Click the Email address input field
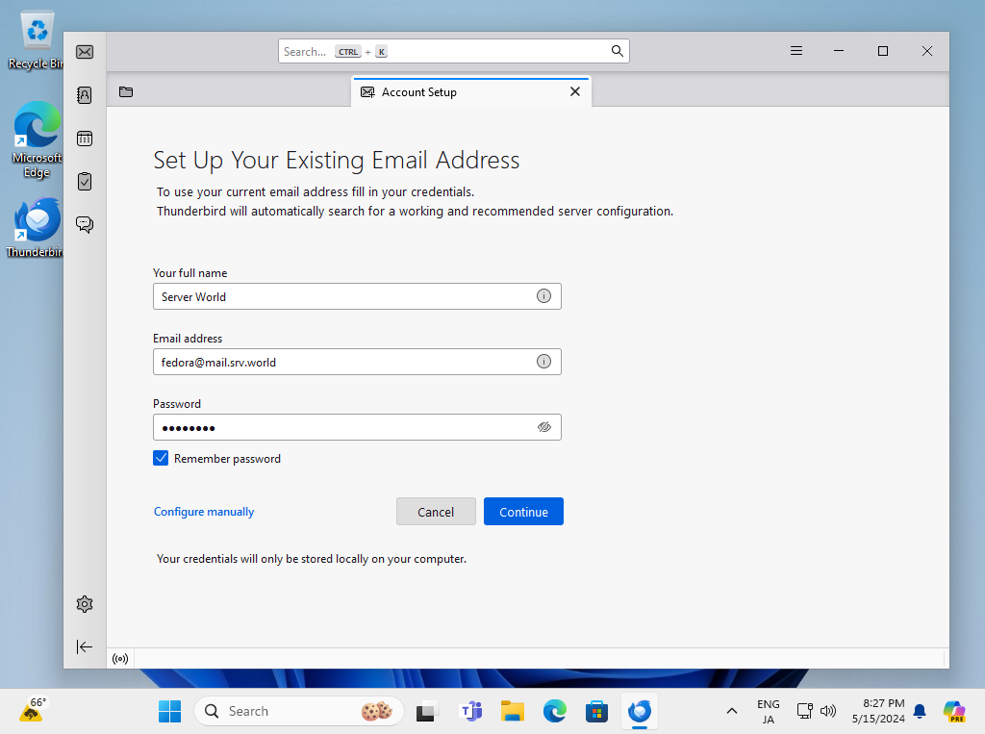 [x=341, y=362]
